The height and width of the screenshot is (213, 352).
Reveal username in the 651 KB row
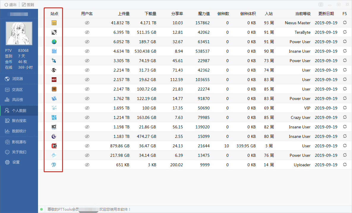[x=87, y=165]
